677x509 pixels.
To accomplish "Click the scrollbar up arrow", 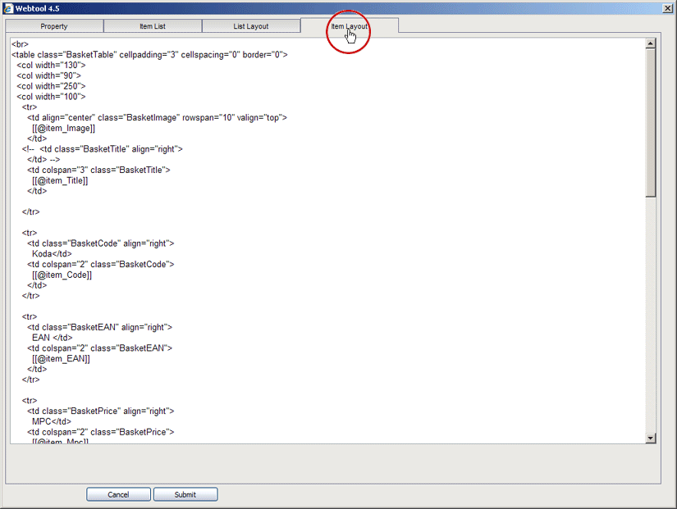I will click(651, 44).
